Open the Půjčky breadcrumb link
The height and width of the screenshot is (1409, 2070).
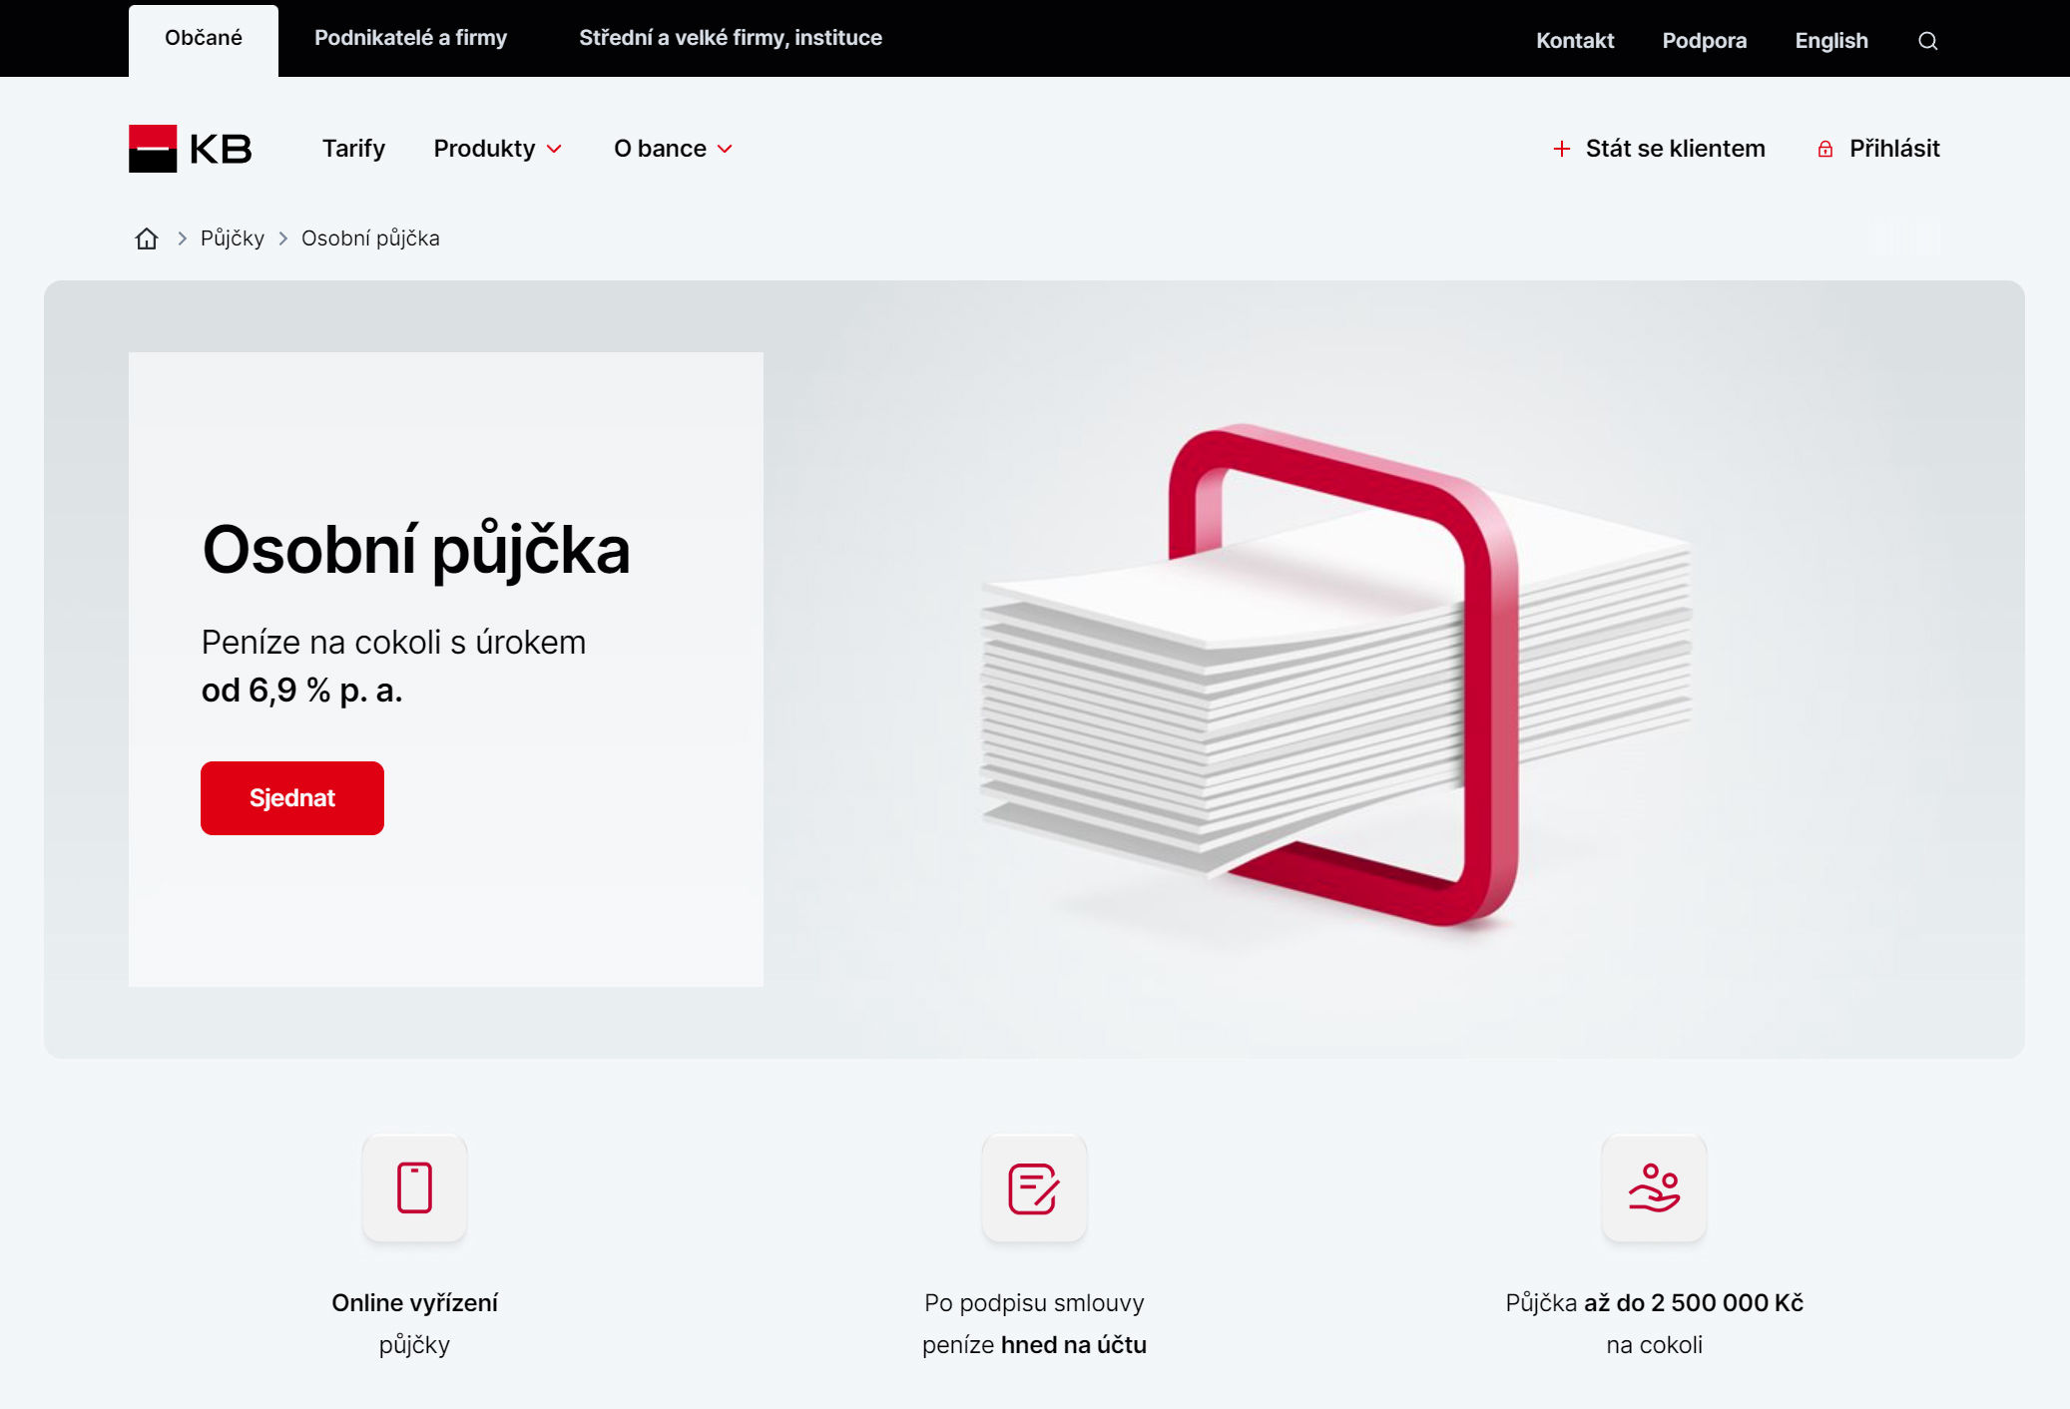[x=232, y=237]
